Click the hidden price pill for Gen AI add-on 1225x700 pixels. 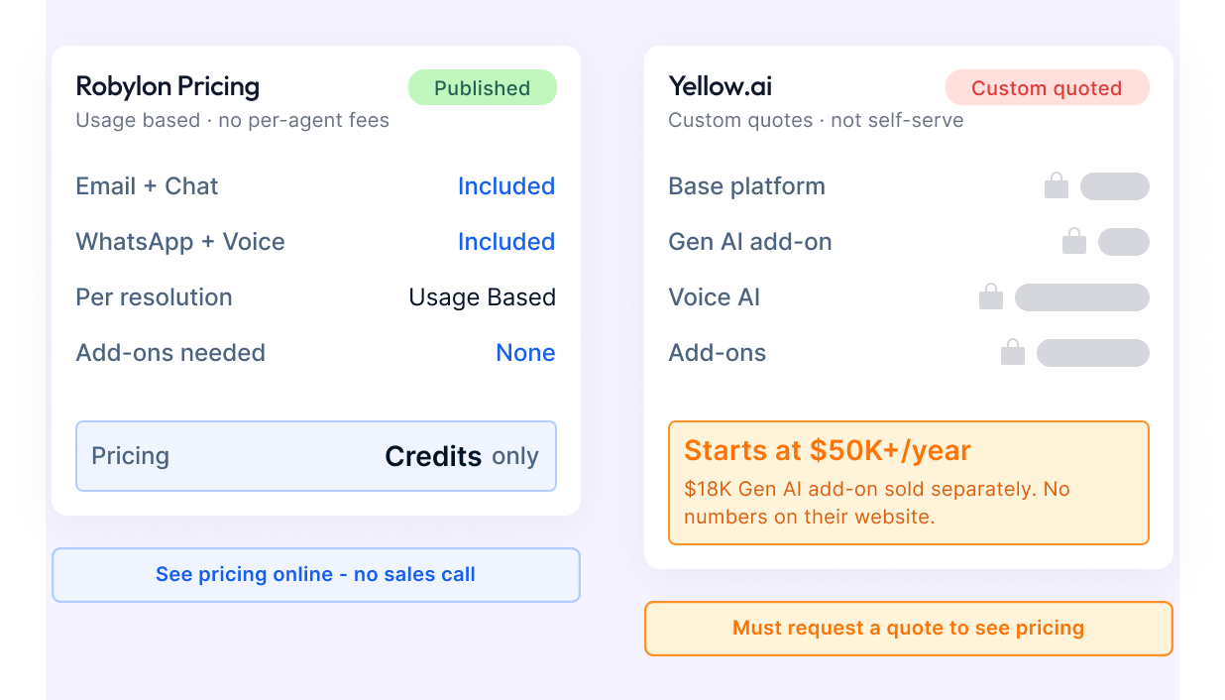pos(1124,242)
